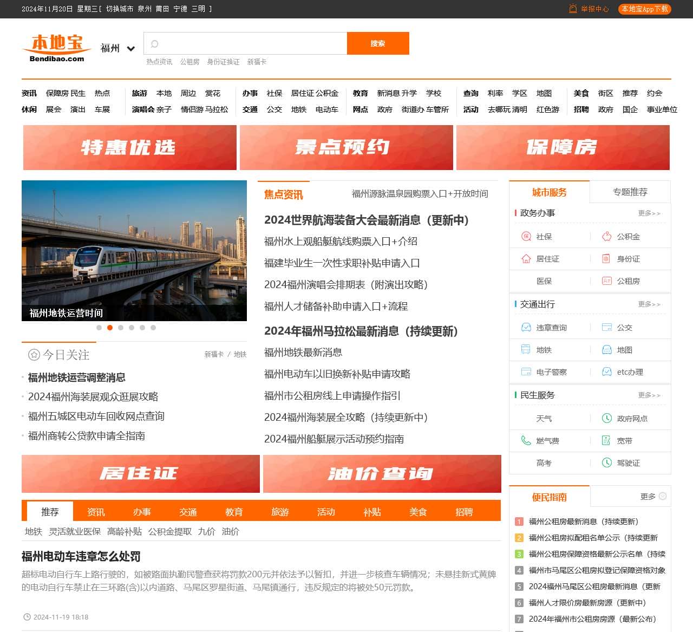Viewport: 693px width, 632px height.
Task: Open the 油价查询 banner
Action: [382, 474]
